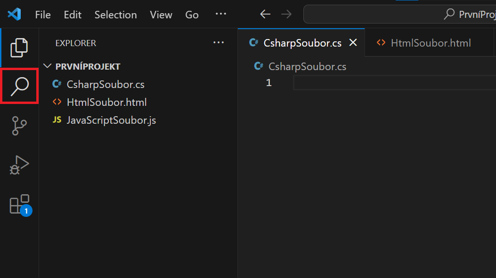Open the File menu
The image size is (496, 278).
pyautogui.click(x=42, y=15)
